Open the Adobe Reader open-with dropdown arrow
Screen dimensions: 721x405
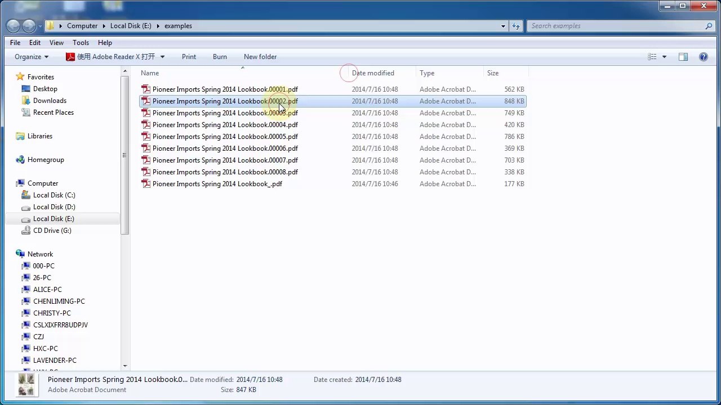[x=162, y=57]
